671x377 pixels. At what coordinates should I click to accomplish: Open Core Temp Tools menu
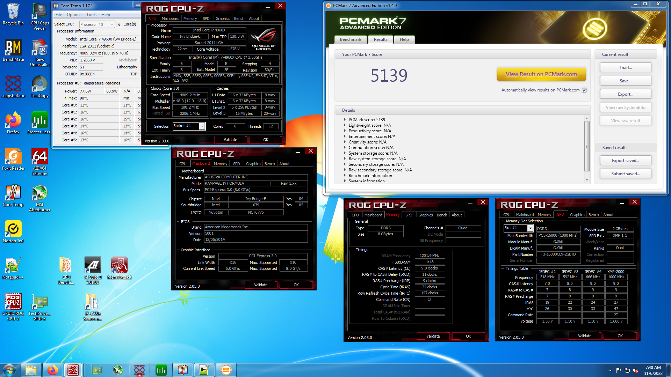point(91,15)
